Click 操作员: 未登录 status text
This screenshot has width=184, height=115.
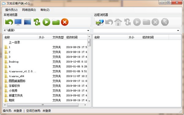click(x=12, y=111)
